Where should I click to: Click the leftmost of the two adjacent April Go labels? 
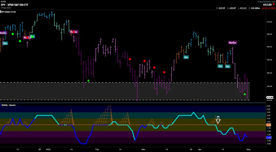tap(220, 66)
